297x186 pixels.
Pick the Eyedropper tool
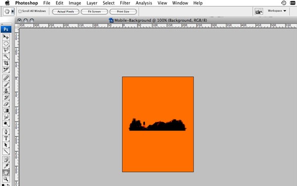(x=6, y=166)
